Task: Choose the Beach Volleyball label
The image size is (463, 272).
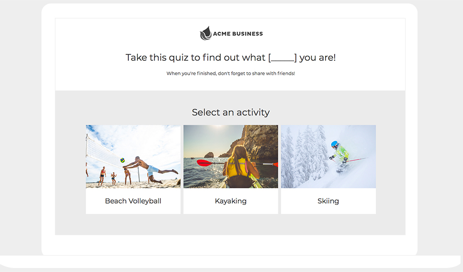Action: pos(133,201)
